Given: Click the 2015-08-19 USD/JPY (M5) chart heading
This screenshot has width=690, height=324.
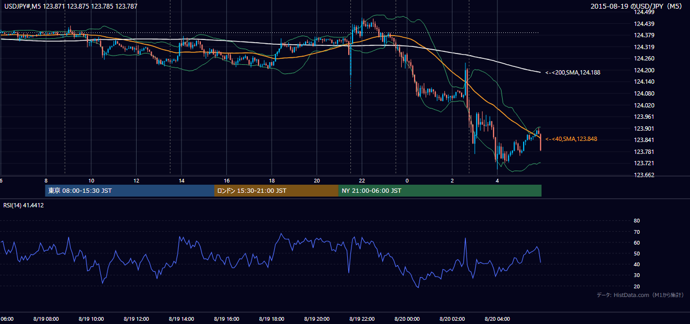Looking at the screenshot, I should (x=638, y=6).
